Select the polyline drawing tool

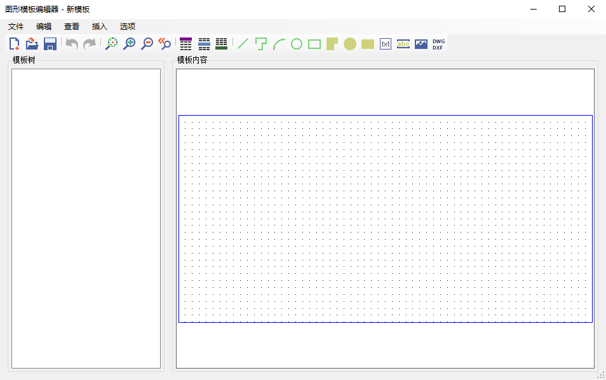(261, 44)
